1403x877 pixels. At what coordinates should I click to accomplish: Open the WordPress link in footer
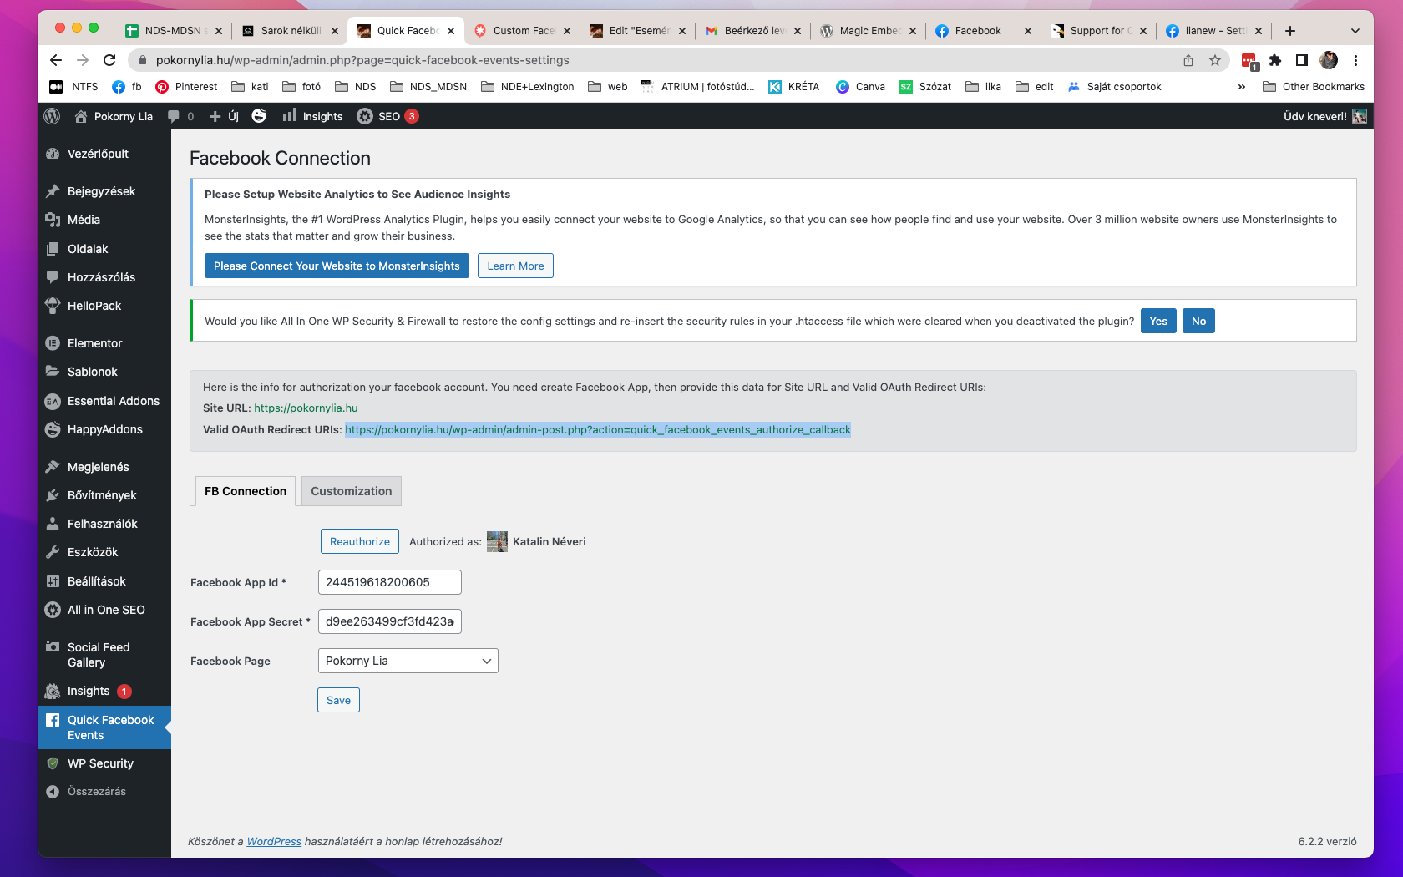pyautogui.click(x=274, y=841)
